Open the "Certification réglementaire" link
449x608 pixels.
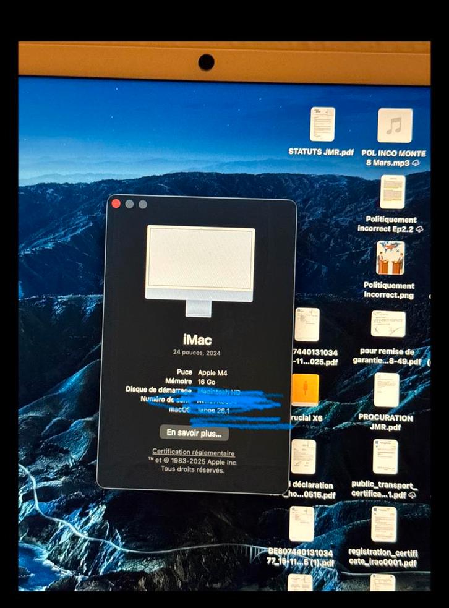tap(193, 453)
